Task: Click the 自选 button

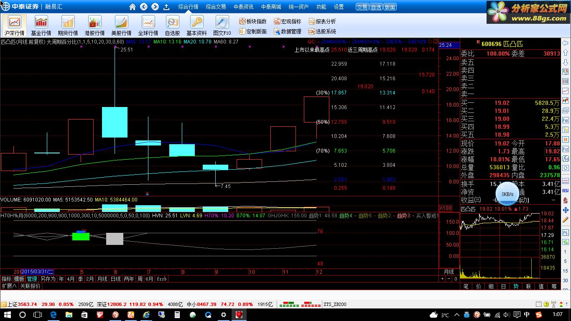Action: click(x=376, y=7)
